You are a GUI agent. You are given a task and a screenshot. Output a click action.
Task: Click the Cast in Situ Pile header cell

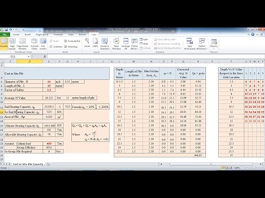click(57, 73)
